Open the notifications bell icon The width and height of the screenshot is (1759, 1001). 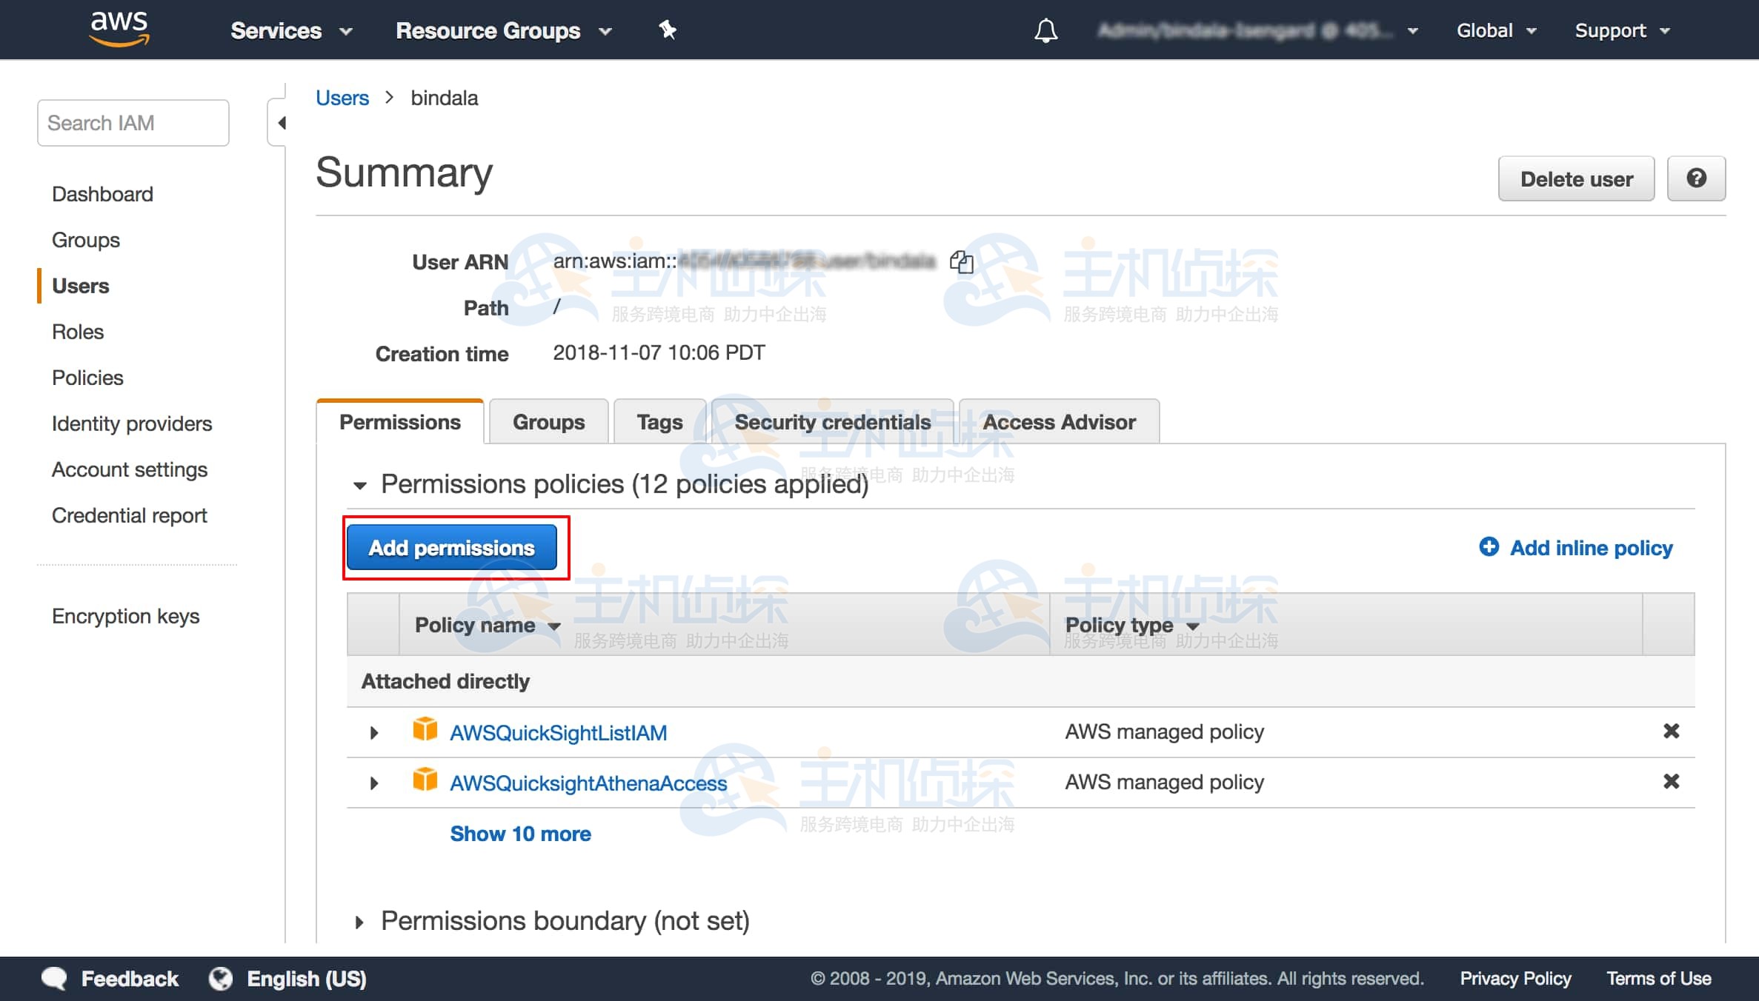1045,31
